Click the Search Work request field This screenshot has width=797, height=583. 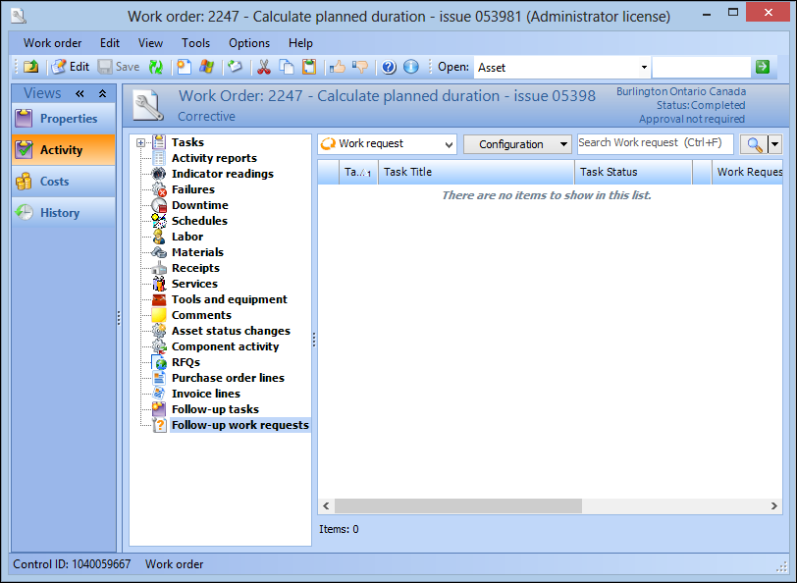(x=656, y=144)
